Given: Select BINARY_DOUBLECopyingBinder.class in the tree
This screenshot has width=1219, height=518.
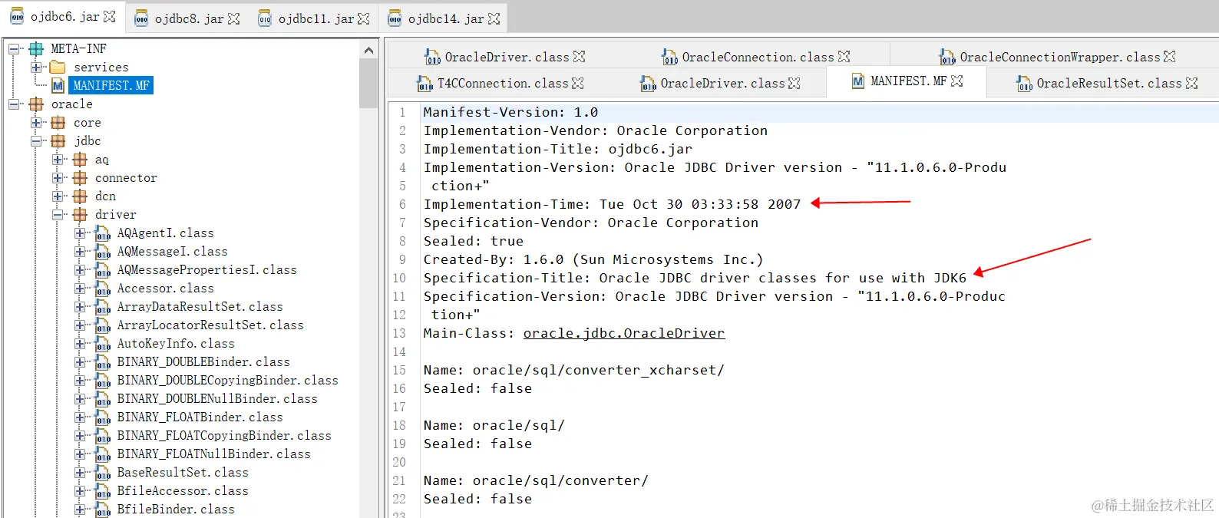Looking at the screenshot, I should tap(227, 381).
